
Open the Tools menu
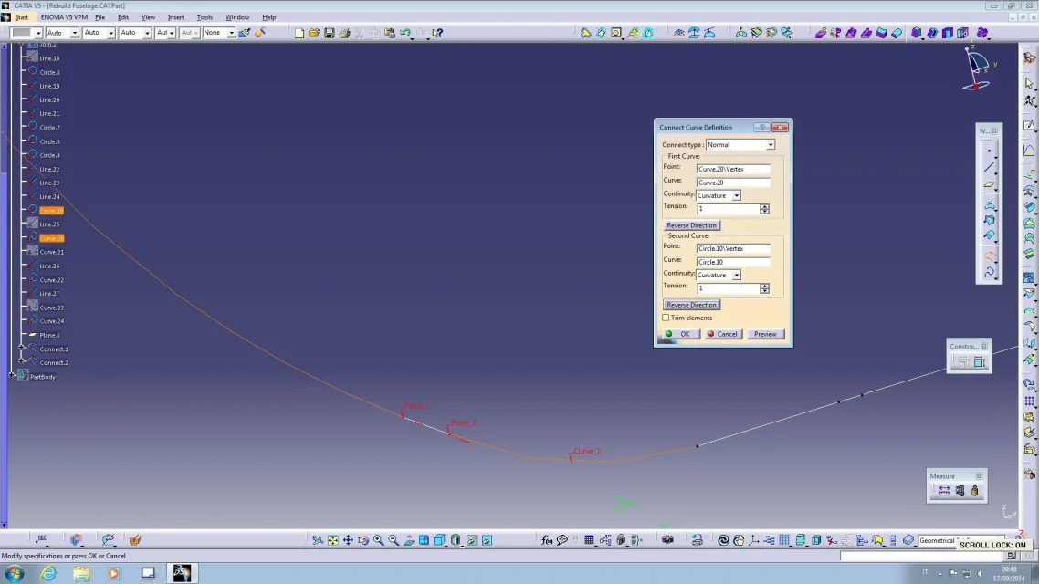(x=205, y=17)
